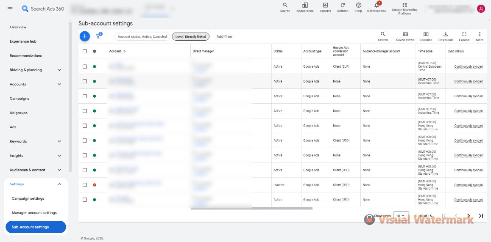Open the Overview page
This screenshot has height=242, width=491.
click(18, 27)
